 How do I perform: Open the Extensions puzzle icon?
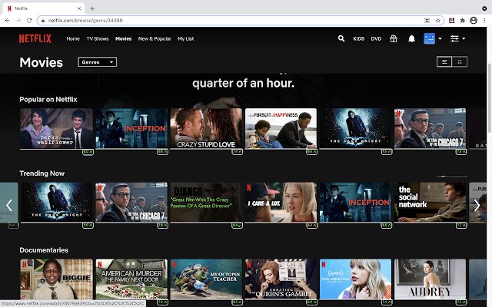[x=462, y=21]
